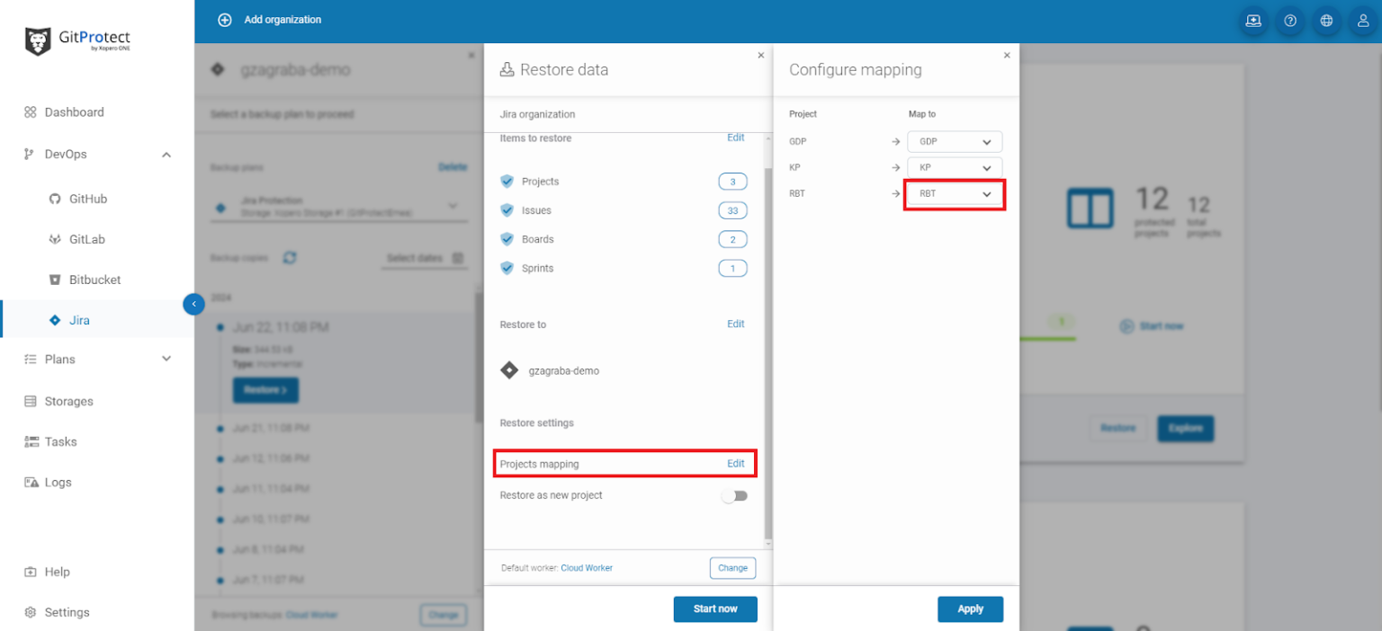1382x631 pixels.
Task: Enable the Restore as new project switch
Action: pos(735,495)
